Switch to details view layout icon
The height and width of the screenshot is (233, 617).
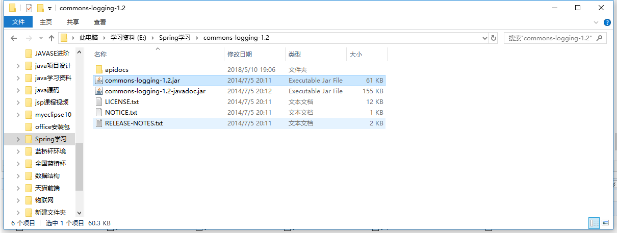(594, 223)
